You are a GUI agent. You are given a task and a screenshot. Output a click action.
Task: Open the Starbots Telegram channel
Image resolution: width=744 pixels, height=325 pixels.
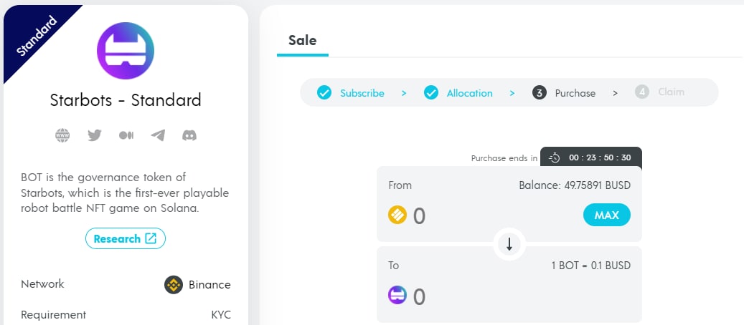click(158, 135)
